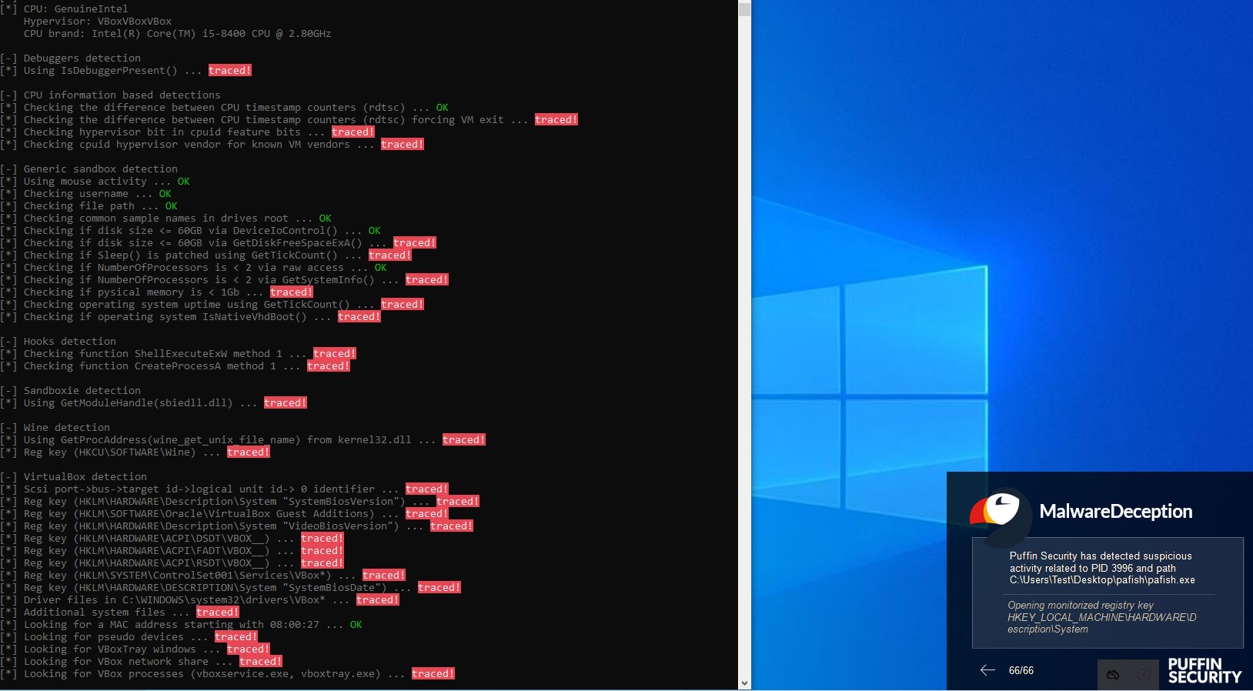Click the 'Checking if pysical memory is < 1Gb' line

coord(157,292)
